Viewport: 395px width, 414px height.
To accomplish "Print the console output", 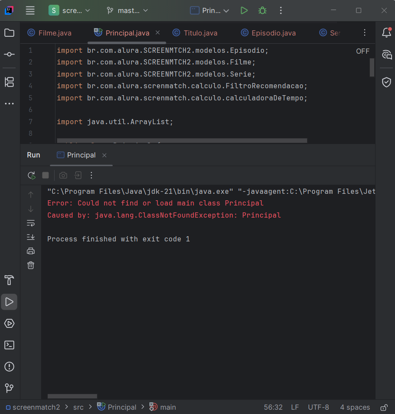I will [31, 251].
